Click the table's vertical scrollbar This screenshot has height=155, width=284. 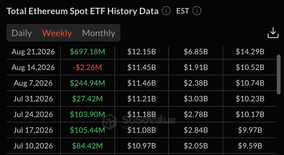pos(279,74)
